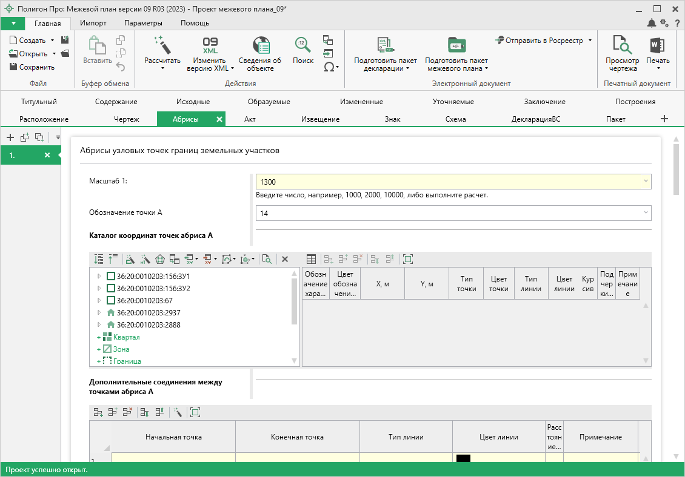Image resolution: width=685 pixels, height=477 pixels.
Task: Click delete X icon in coordinates toolbar
Action: 285,259
